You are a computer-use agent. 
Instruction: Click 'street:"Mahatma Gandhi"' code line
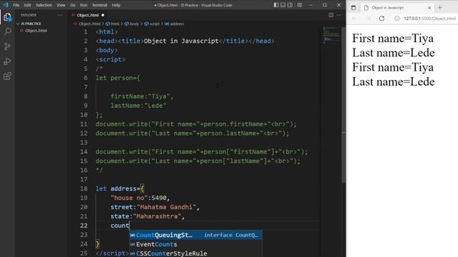155,207
